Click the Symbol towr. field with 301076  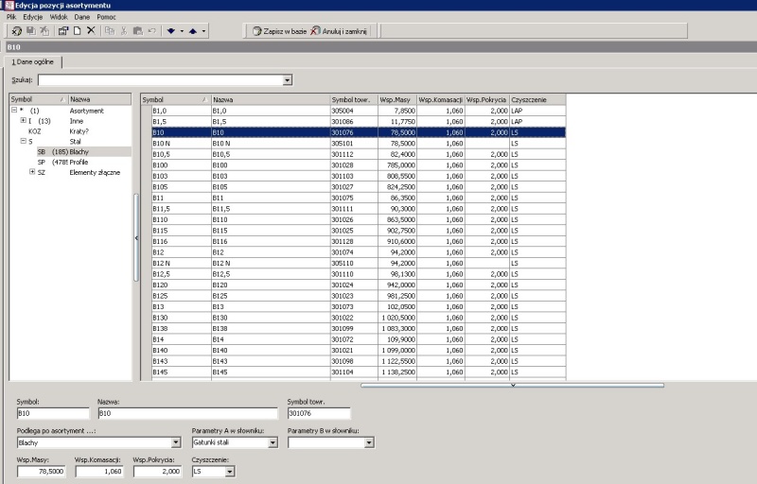pyautogui.click(x=319, y=414)
